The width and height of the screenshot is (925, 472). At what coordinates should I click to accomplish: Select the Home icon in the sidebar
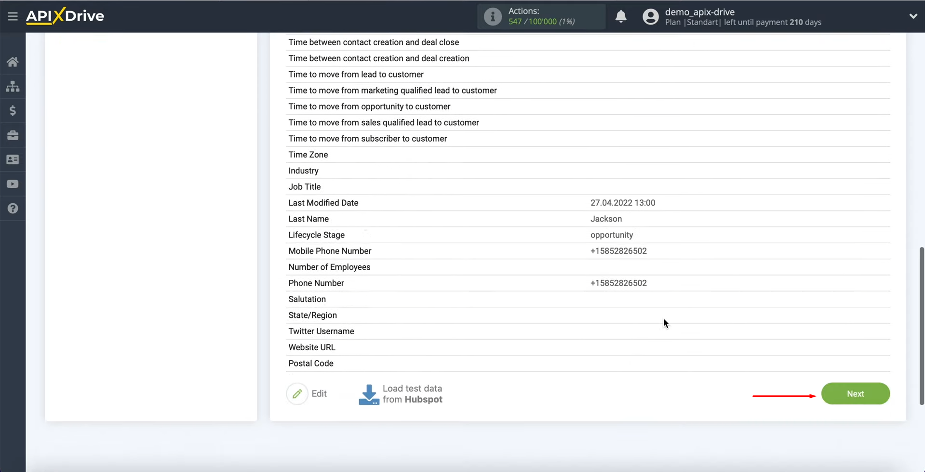click(x=13, y=62)
